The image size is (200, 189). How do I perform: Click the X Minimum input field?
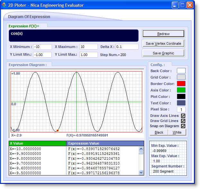[42, 47]
